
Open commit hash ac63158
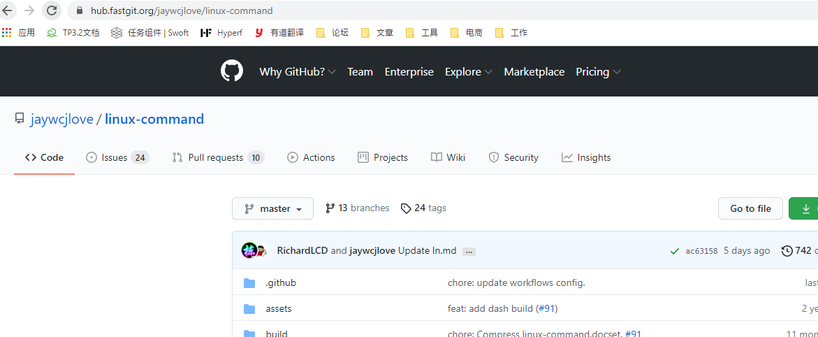(x=701, y=251)
